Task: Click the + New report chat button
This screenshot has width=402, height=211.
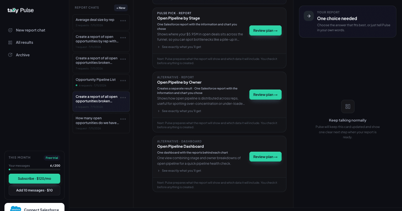Action: (x=121, y=8)
